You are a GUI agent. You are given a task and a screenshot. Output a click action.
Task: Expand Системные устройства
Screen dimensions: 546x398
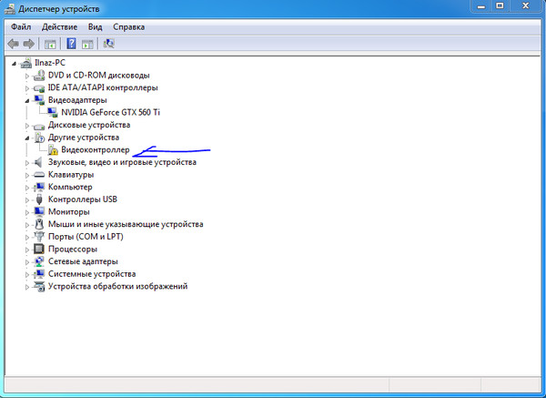pyautogui.click(x=27, y=275)
